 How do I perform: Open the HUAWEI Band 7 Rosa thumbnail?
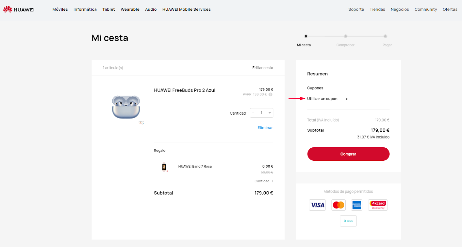tap(164, 167)
